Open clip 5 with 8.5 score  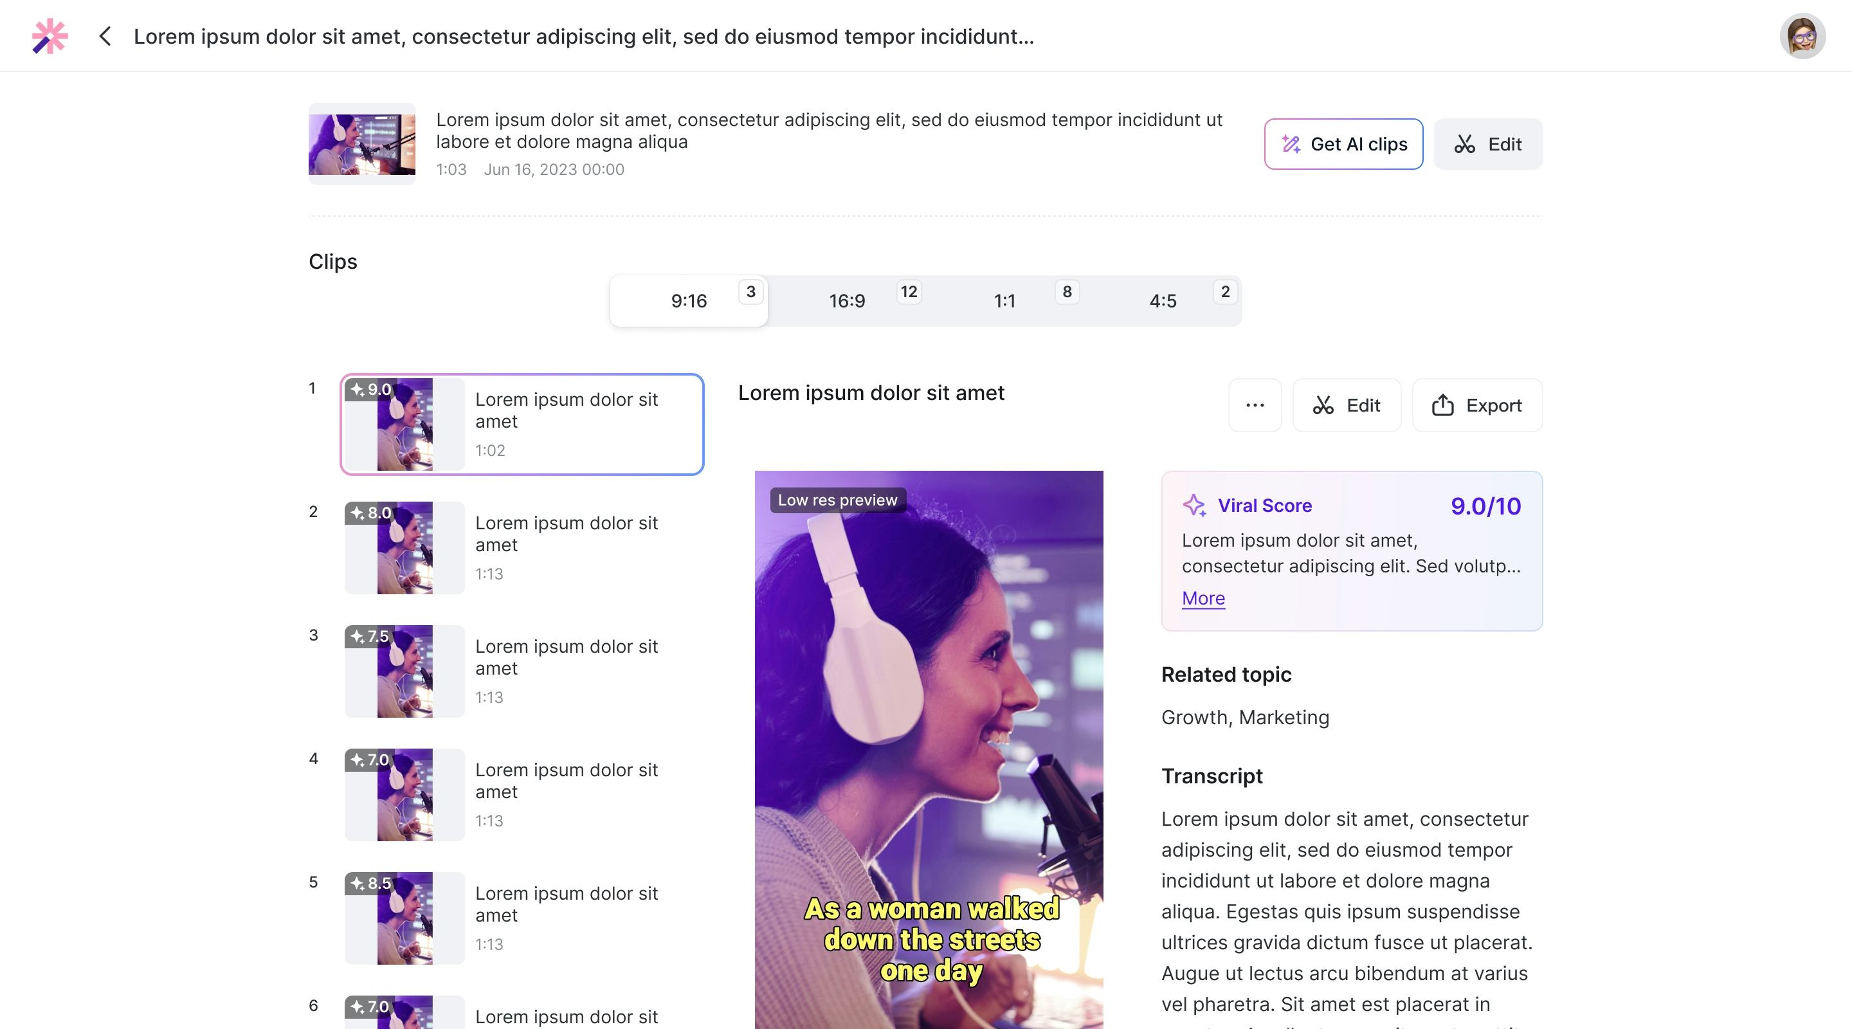(x=522, y=918)
